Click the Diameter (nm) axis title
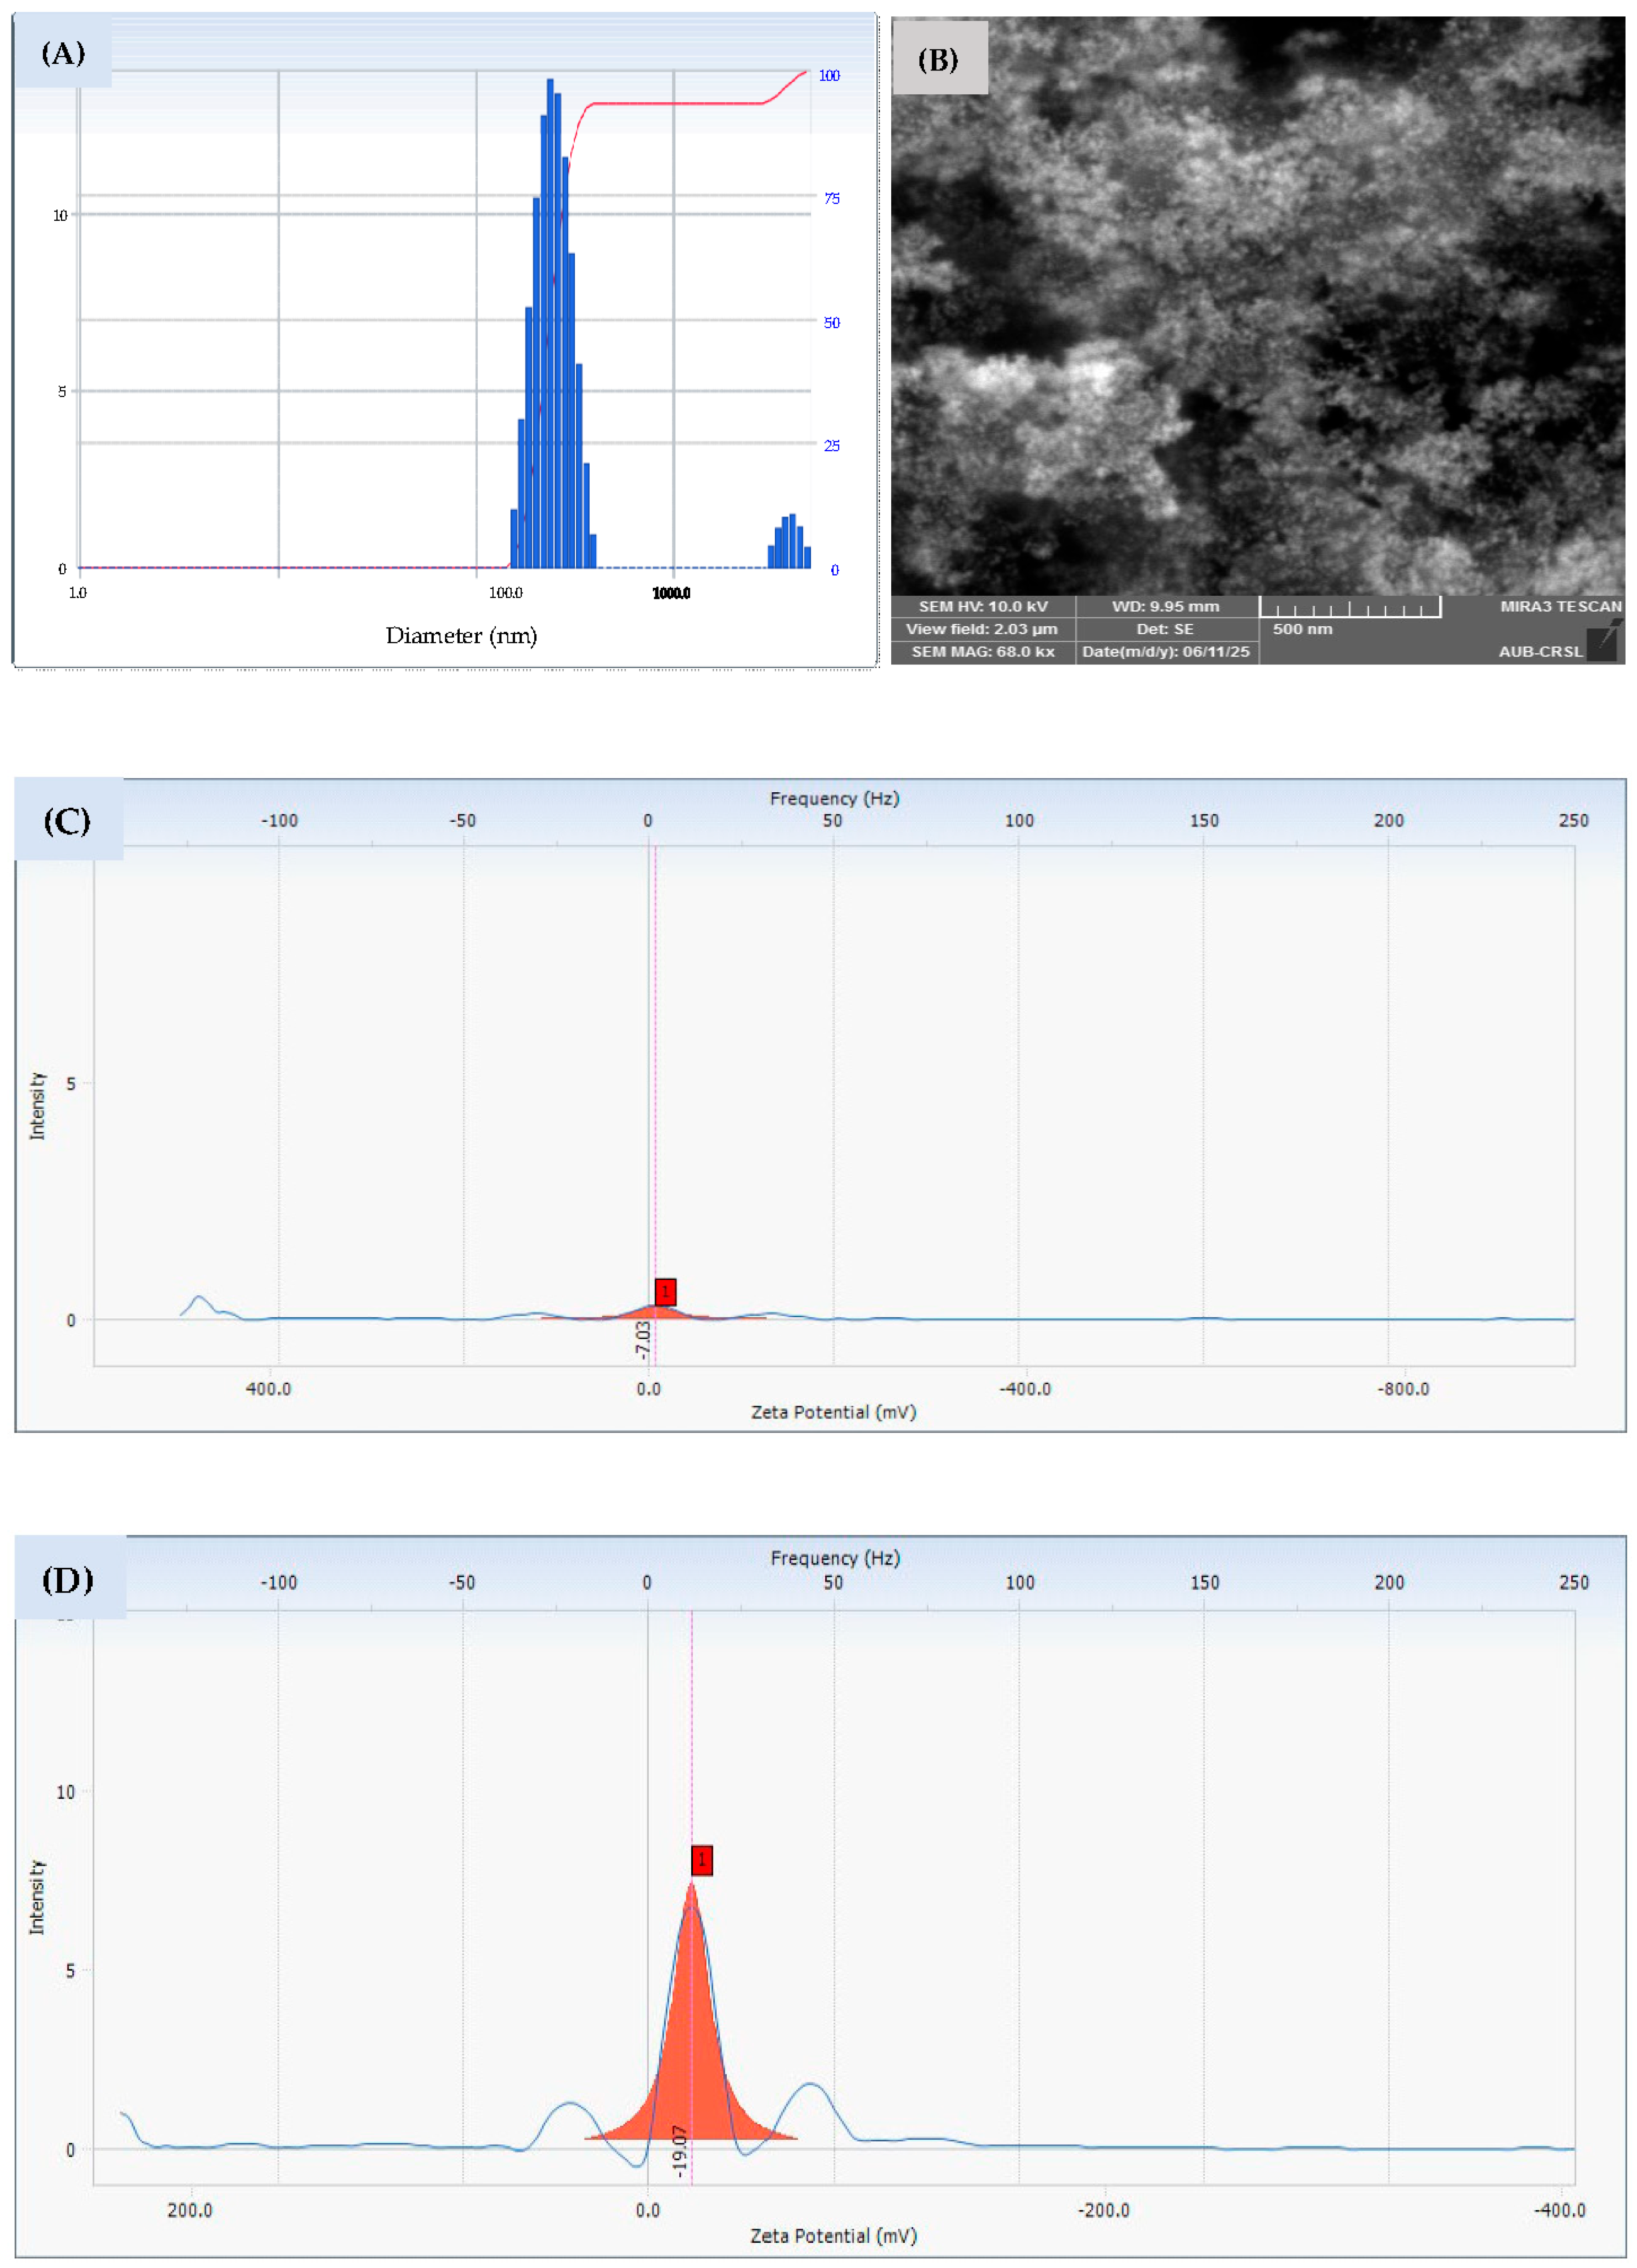 tap(461, 635)
